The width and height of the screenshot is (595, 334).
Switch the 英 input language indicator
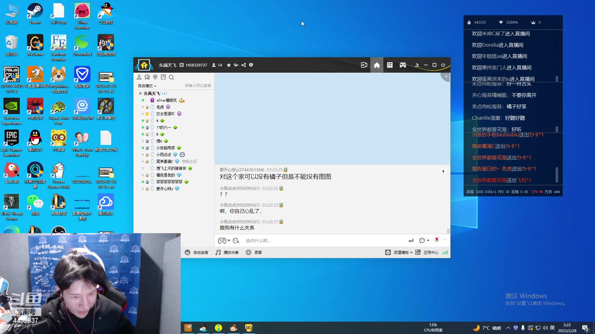pyautogui.click(x=552, y=328)
